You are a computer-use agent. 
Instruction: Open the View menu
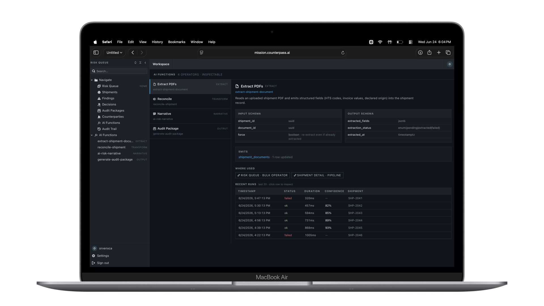coord(143,42)
